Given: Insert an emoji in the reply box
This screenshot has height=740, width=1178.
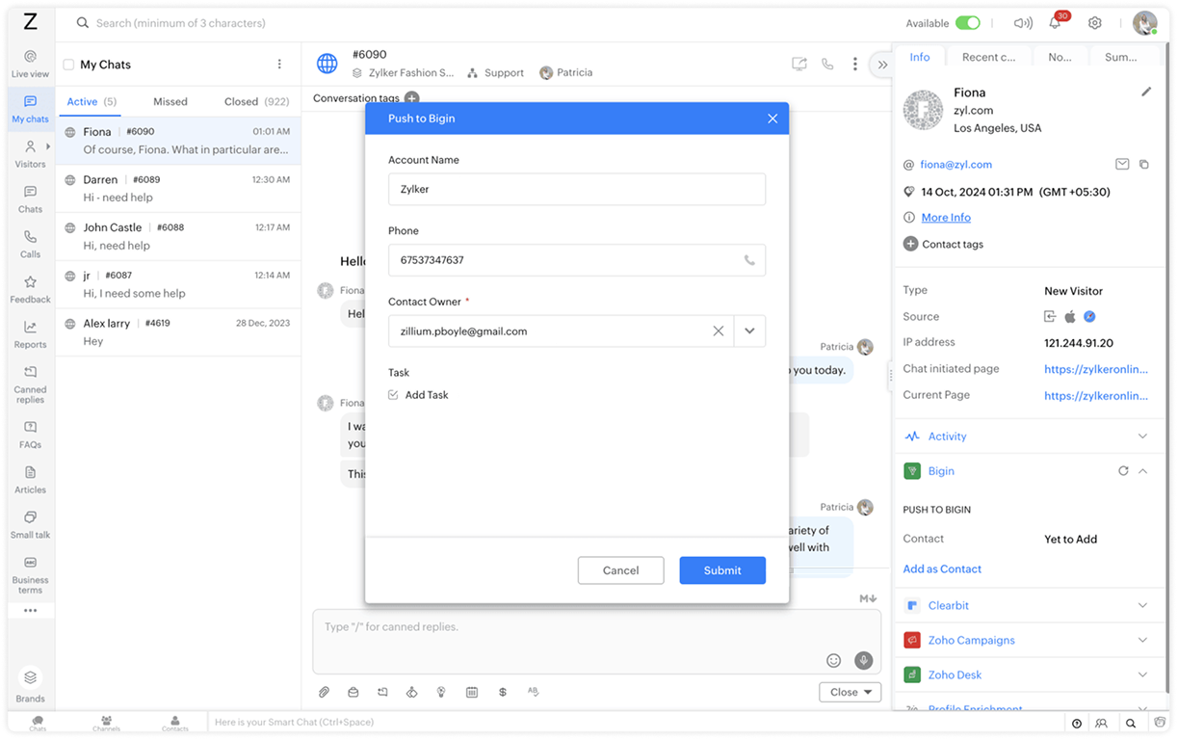Looking at the screenshot, I should tap(834, 660).
